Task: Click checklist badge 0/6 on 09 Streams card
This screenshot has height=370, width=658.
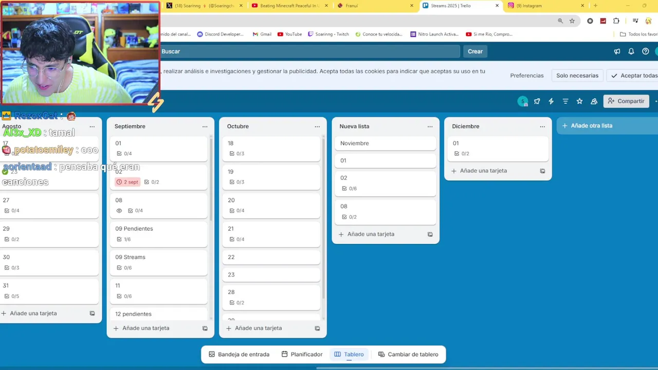Action: coord(124,268)
